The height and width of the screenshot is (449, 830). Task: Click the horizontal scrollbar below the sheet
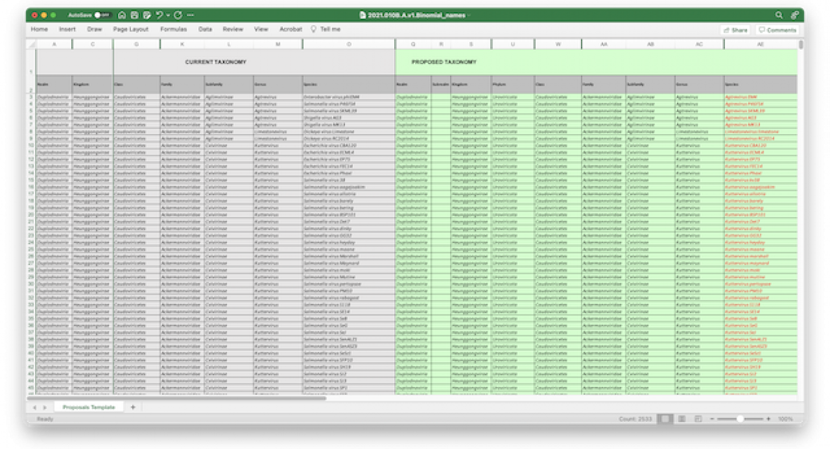pyautogui.click(x=184, y=398)
